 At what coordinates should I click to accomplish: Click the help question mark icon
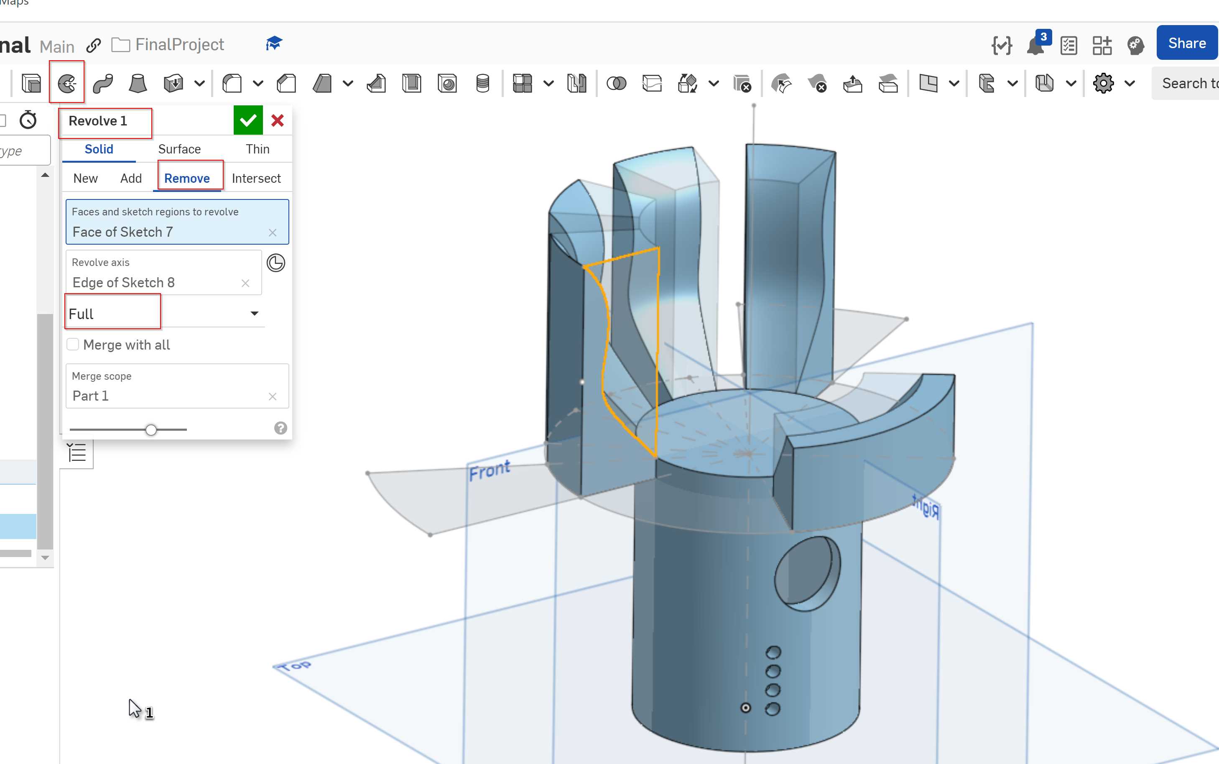(280, 429)
